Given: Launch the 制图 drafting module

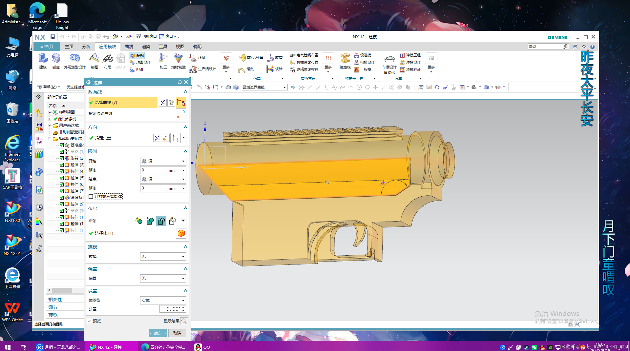Looking at the screenshot, I should pos(94,61).
